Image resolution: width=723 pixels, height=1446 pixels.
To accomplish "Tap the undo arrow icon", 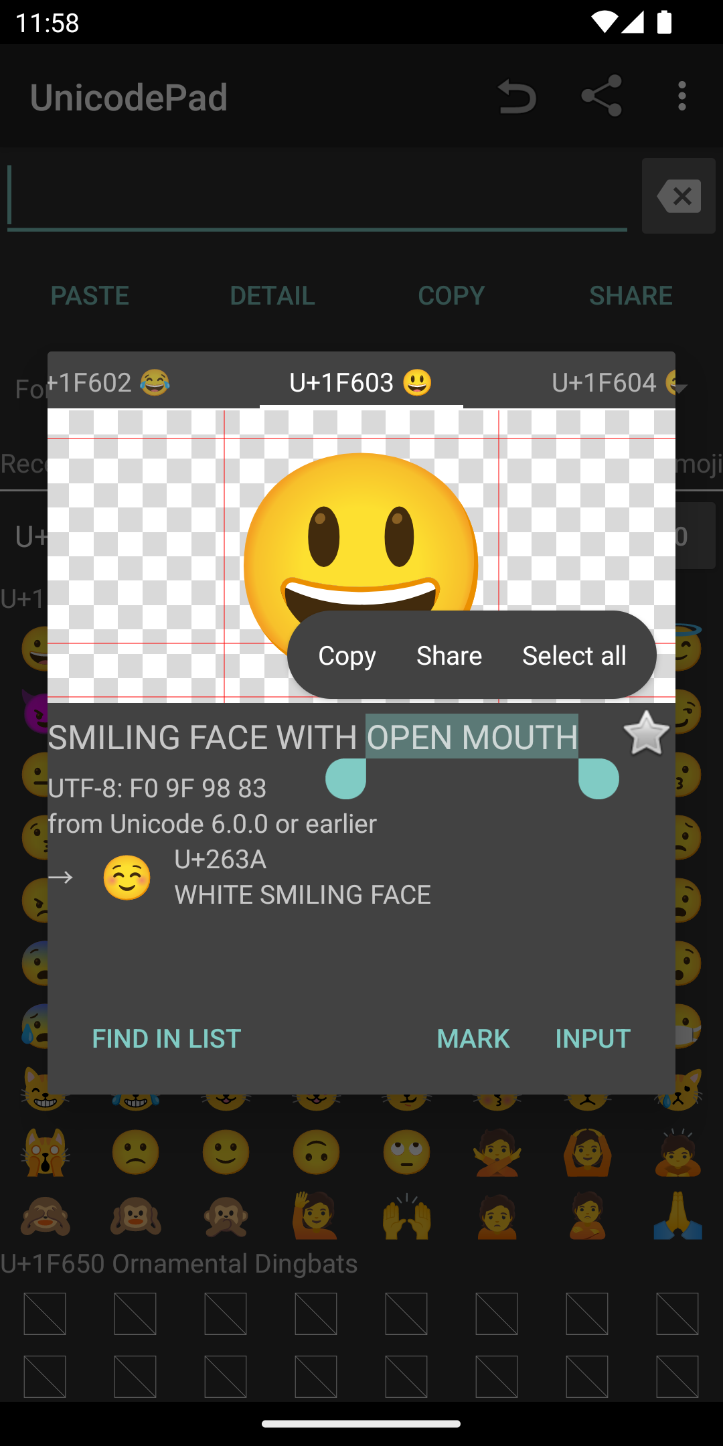I will [x=517, y=96].
